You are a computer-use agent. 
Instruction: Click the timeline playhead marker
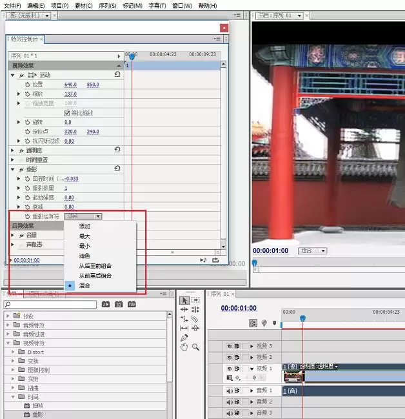(302, 318)
